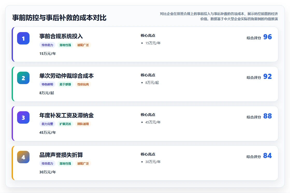
Task: Select the 综合能力 tag in 事前合规系统投入 card
Action: [47, 45]
